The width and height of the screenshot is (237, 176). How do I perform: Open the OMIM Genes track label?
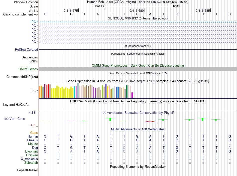click(x=28, y=69)
